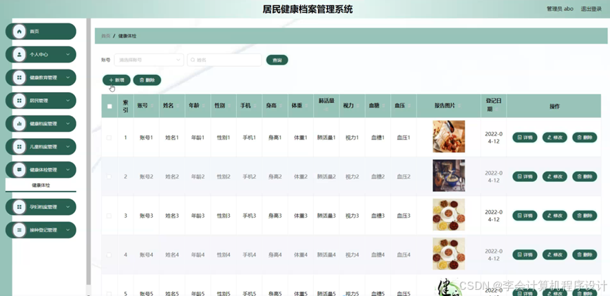Click 删除 for row 账号2

[585, 177]
